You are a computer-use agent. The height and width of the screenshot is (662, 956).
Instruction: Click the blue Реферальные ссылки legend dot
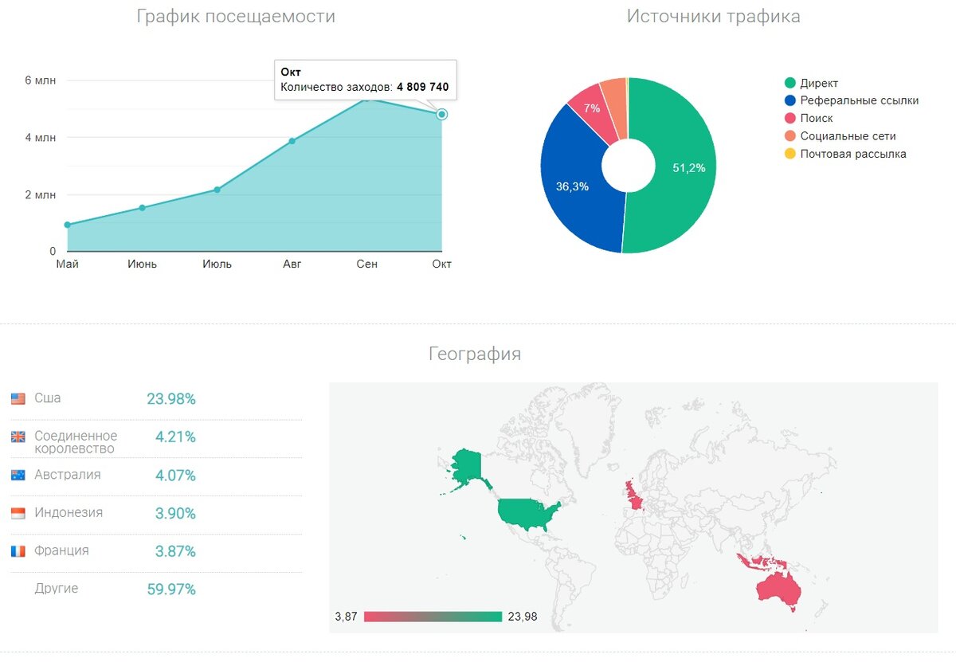pyautogui.click(x=789, y=100)
